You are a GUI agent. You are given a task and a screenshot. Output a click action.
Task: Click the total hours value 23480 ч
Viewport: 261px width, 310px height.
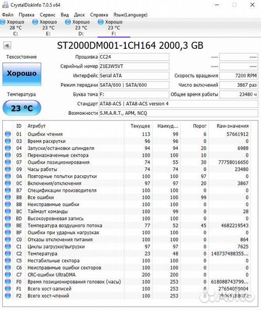[239, 94]
